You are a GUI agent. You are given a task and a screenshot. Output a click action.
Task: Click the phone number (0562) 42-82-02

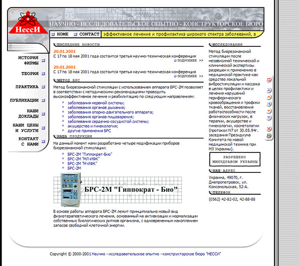tap(223, 199)
